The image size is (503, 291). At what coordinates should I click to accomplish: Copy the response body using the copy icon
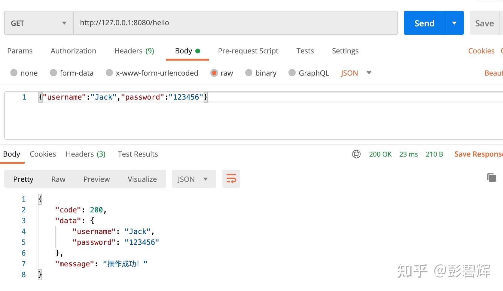click(x=492, y=177)
